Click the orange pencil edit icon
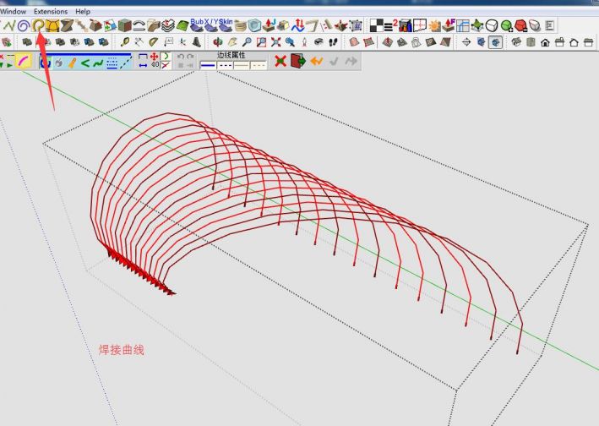The height and width of the screenshot is (426, 599). 72,63
